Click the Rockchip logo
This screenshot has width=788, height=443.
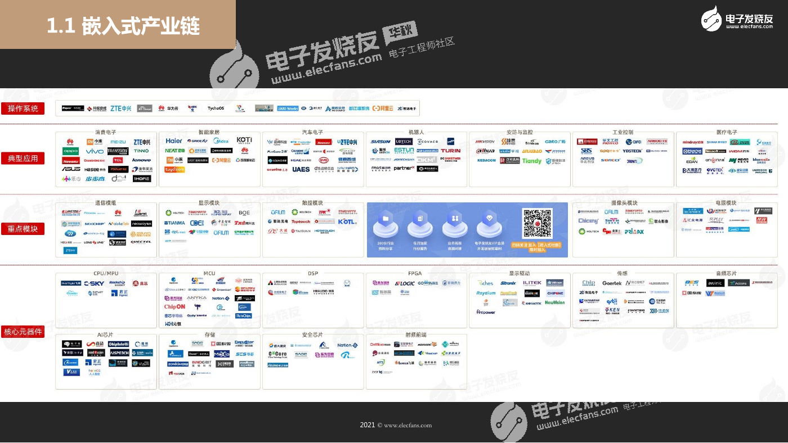tap(117, 283)
